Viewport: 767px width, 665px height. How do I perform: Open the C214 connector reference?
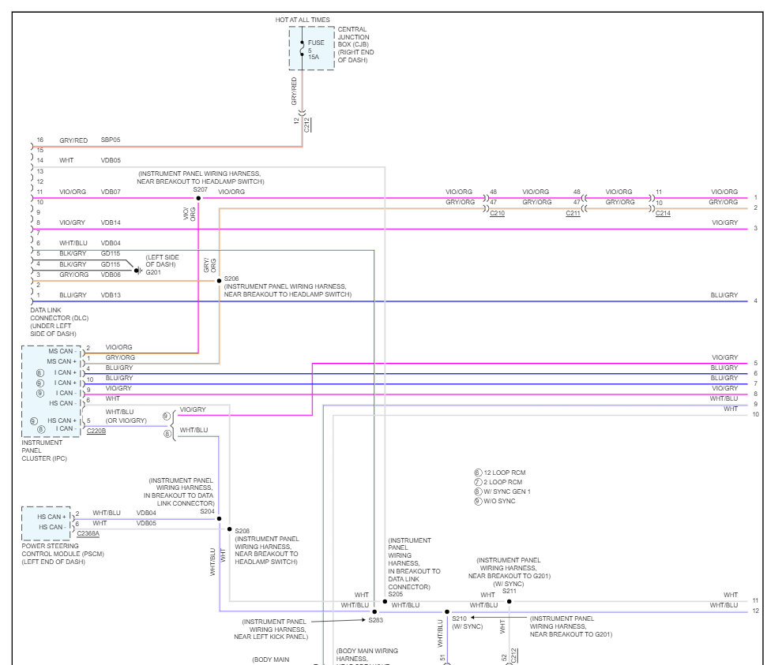pyautogui.click(x=663, y=214)
